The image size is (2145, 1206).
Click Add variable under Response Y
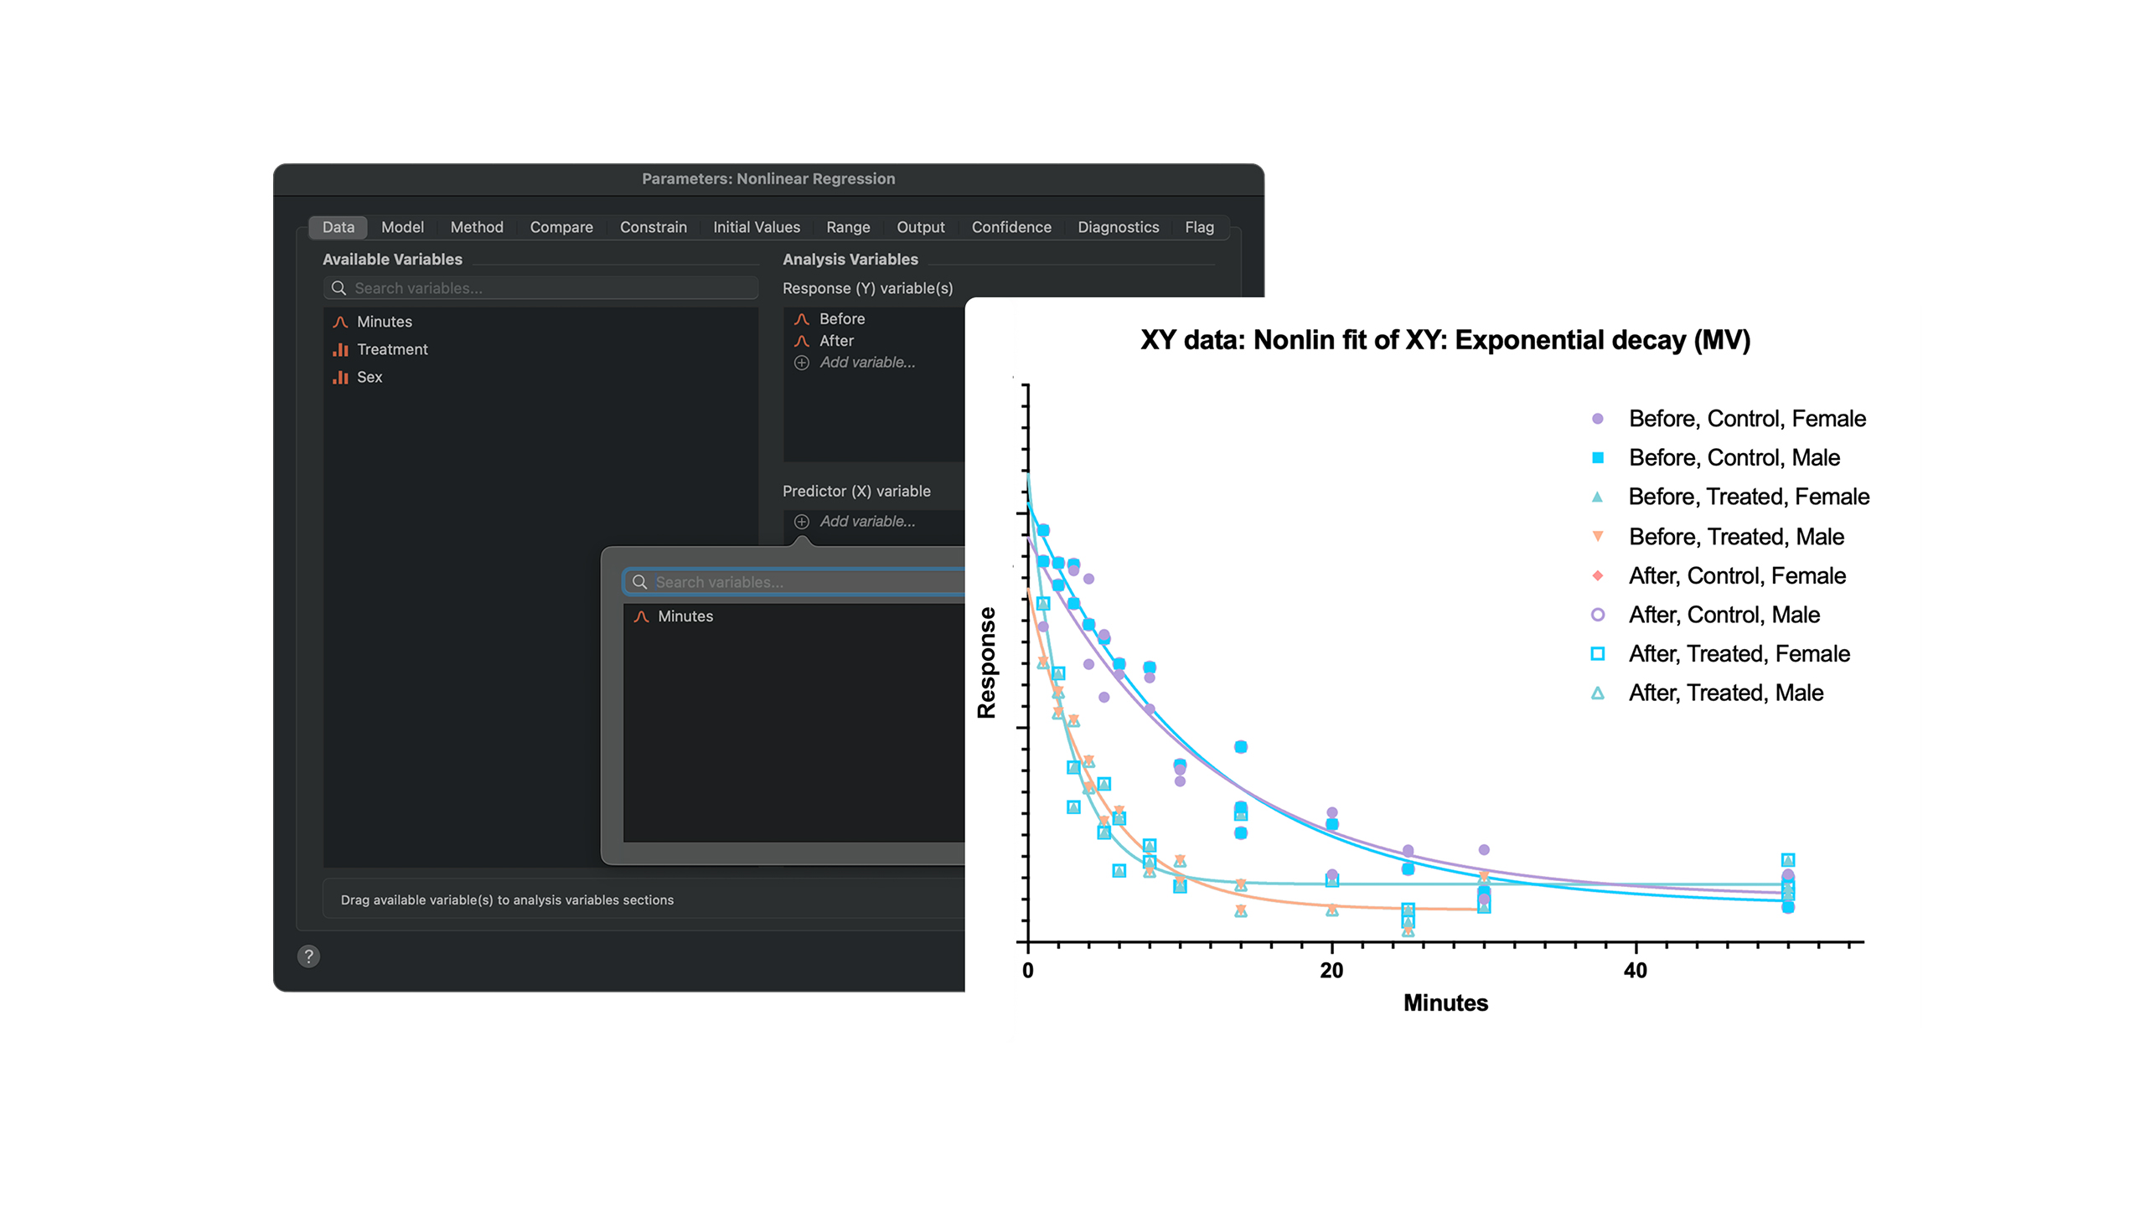click(867, 363)
